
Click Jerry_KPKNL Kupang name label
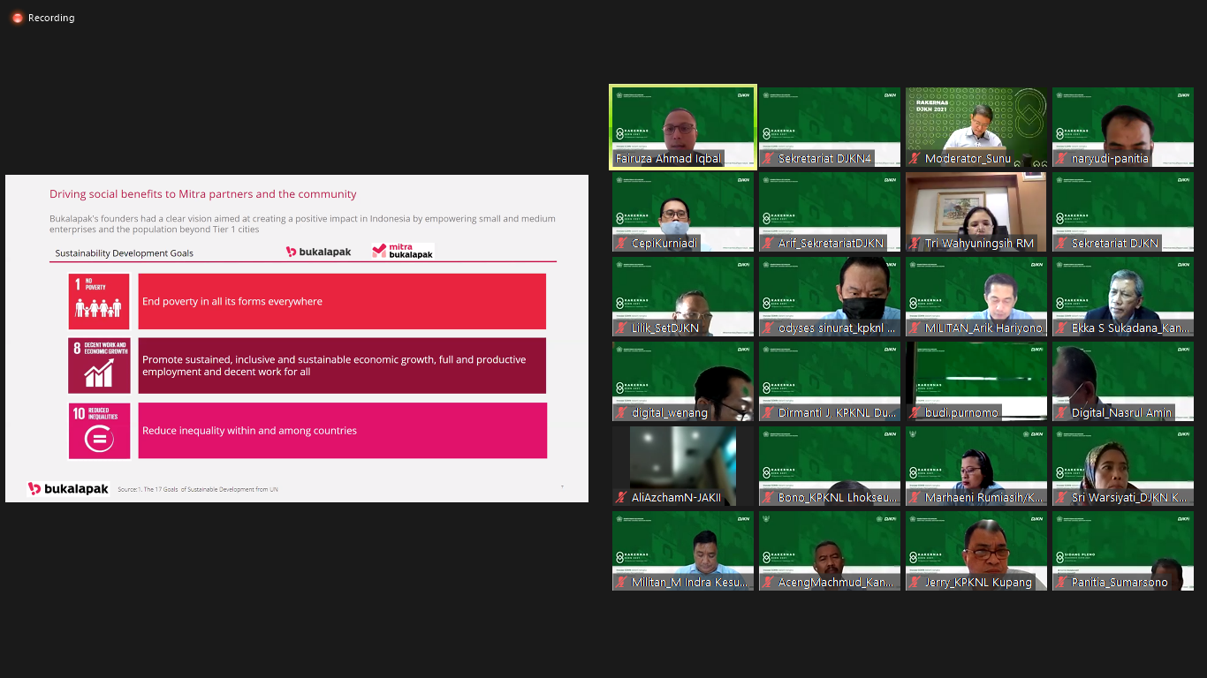coord(978,583)
